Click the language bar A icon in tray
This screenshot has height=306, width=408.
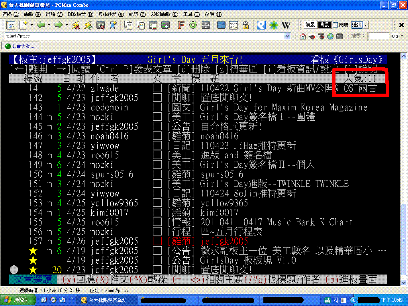[335, 300]
